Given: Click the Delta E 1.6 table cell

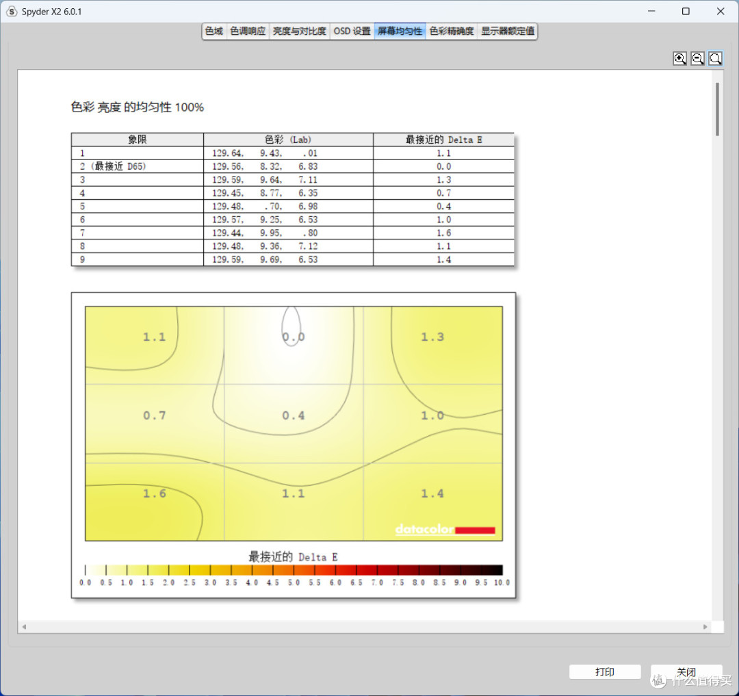Looking at the screenshot, I should click(x=443, y=233).
